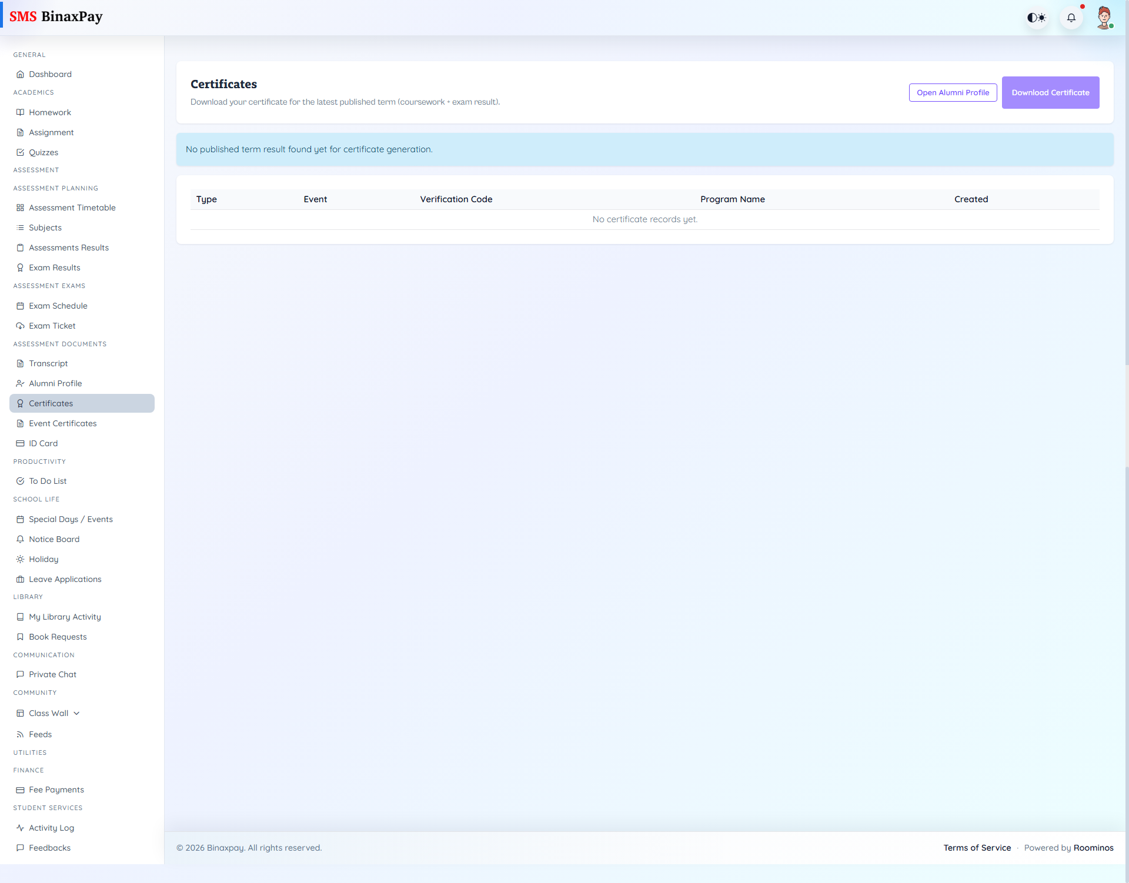Select the Homework book icon

[x=20, y=112]
